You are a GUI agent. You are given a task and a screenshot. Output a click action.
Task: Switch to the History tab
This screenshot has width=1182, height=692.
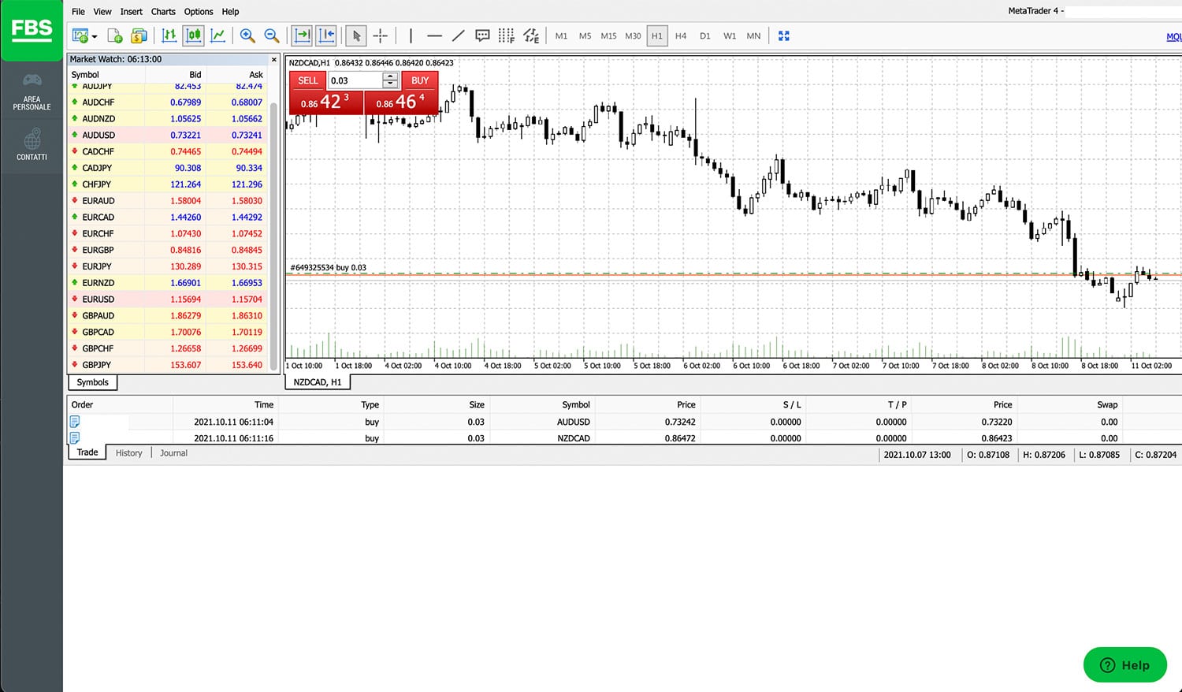click(129, 453)
